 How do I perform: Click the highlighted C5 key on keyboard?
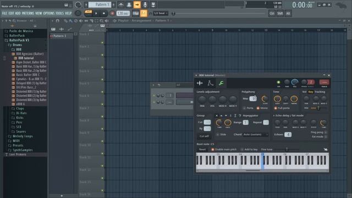click(x=263, y=161)
